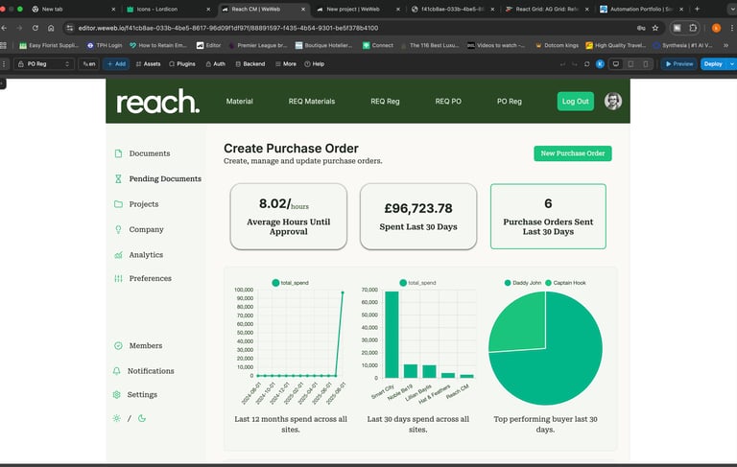Viewport: 737px width, 467px height.
Task: Open the REQ PO nav tab
Action: click(x=448, y=102)
